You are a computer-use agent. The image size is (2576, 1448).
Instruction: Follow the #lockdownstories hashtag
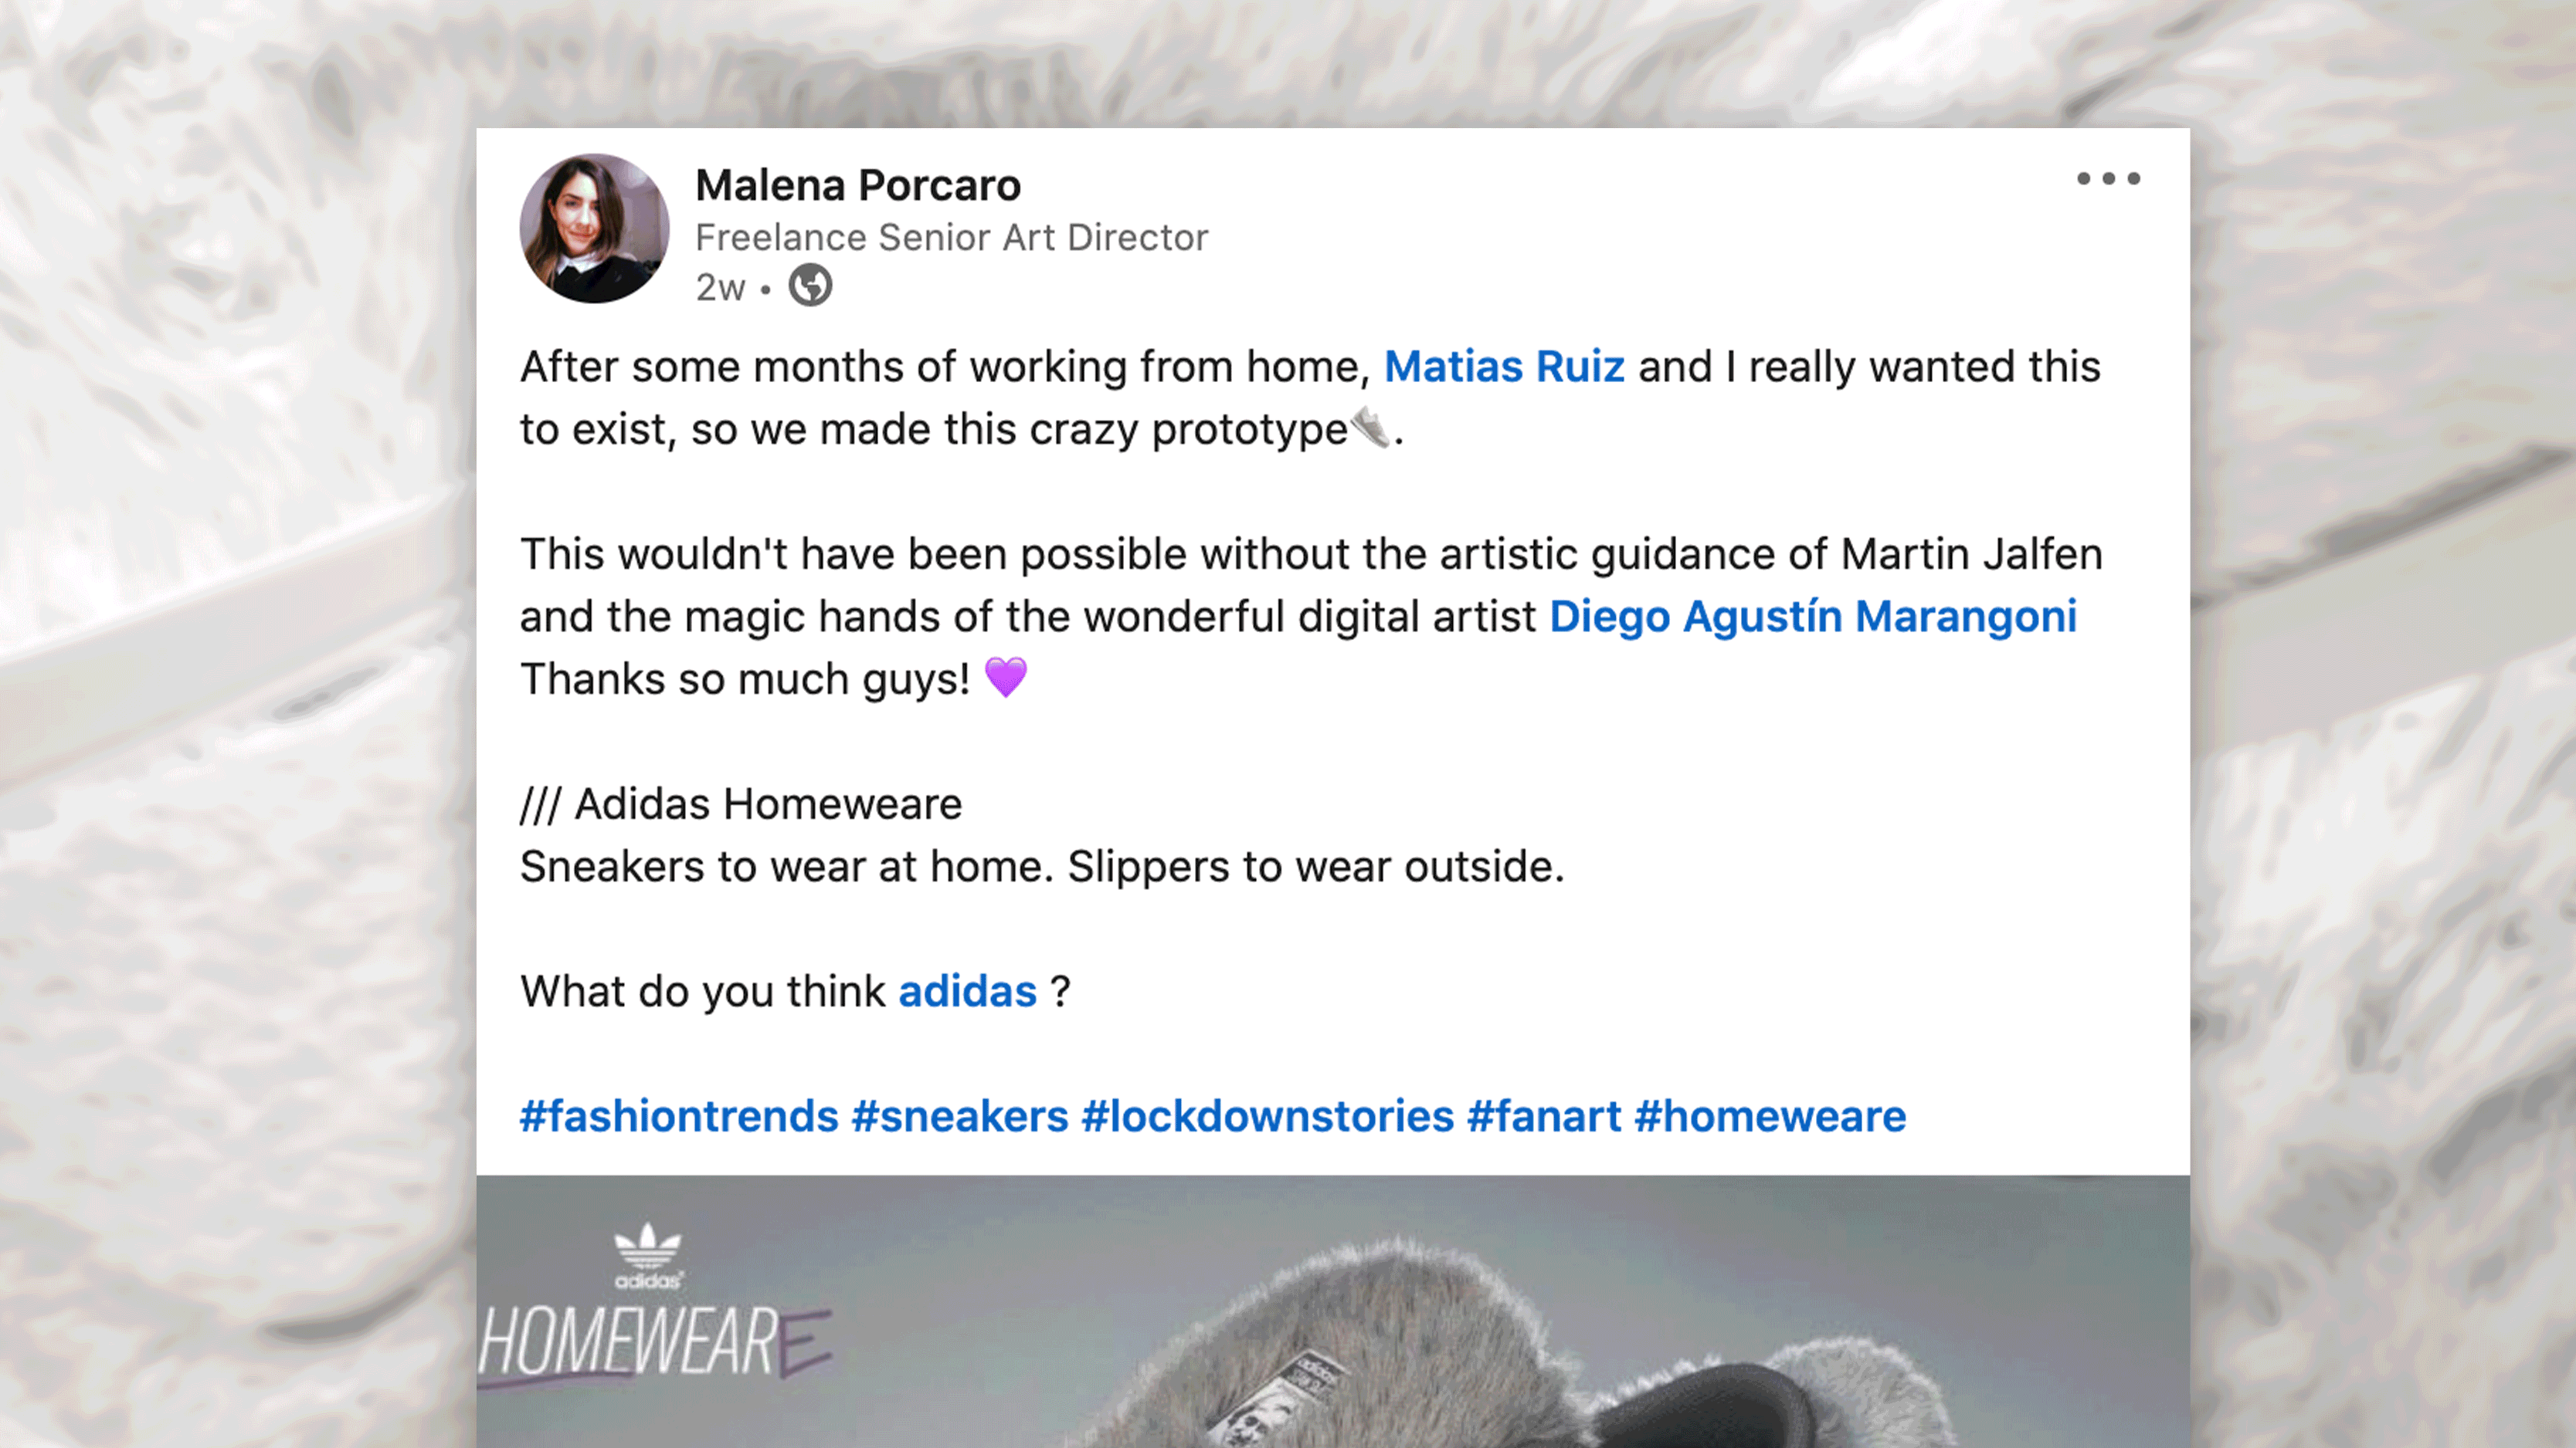click(x=1268, y=1116)
